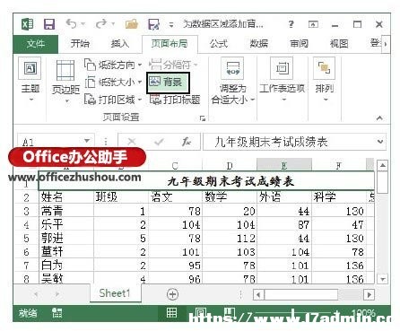400x331 pixels.
Task: Open the Undo history dropdown arrow
Action: point(83,23)
